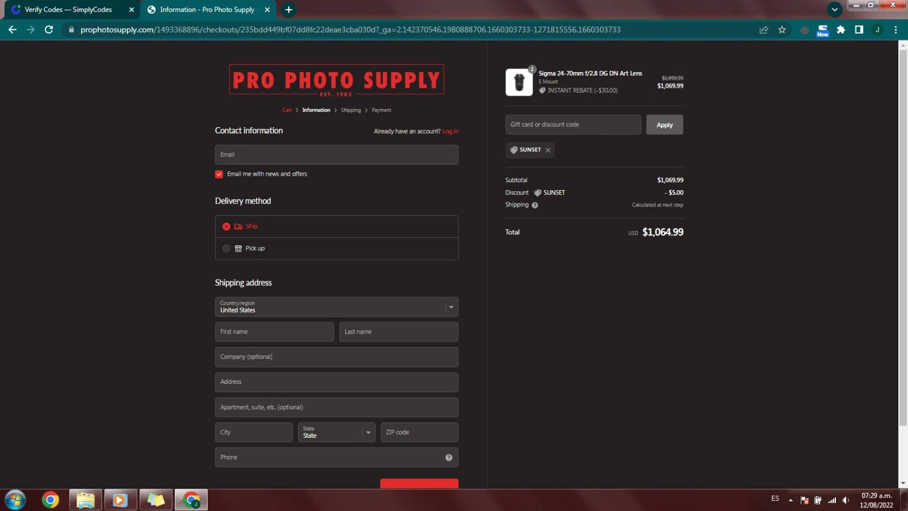
Task: Click the Payment breadcrumb step
Action: click(x=381, y=110)
